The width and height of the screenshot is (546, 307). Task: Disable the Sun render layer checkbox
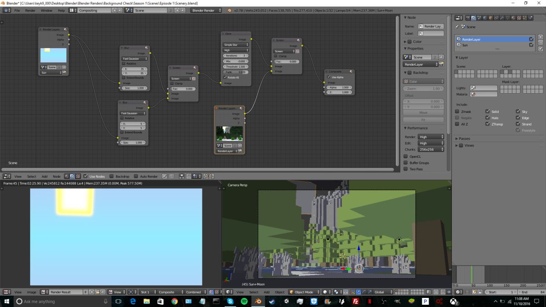pyautogui.click(x=531, y=45)
